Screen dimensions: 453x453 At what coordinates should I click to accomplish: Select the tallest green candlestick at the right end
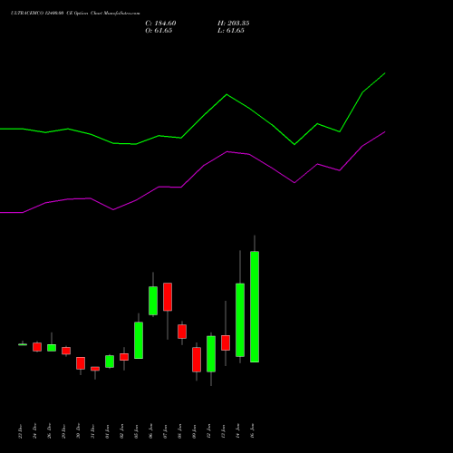click(255, 307)
